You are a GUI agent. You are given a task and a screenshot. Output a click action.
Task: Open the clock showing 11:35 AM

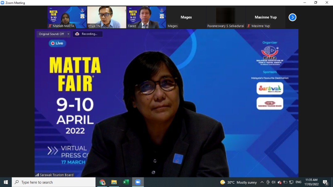coord(311,182)
